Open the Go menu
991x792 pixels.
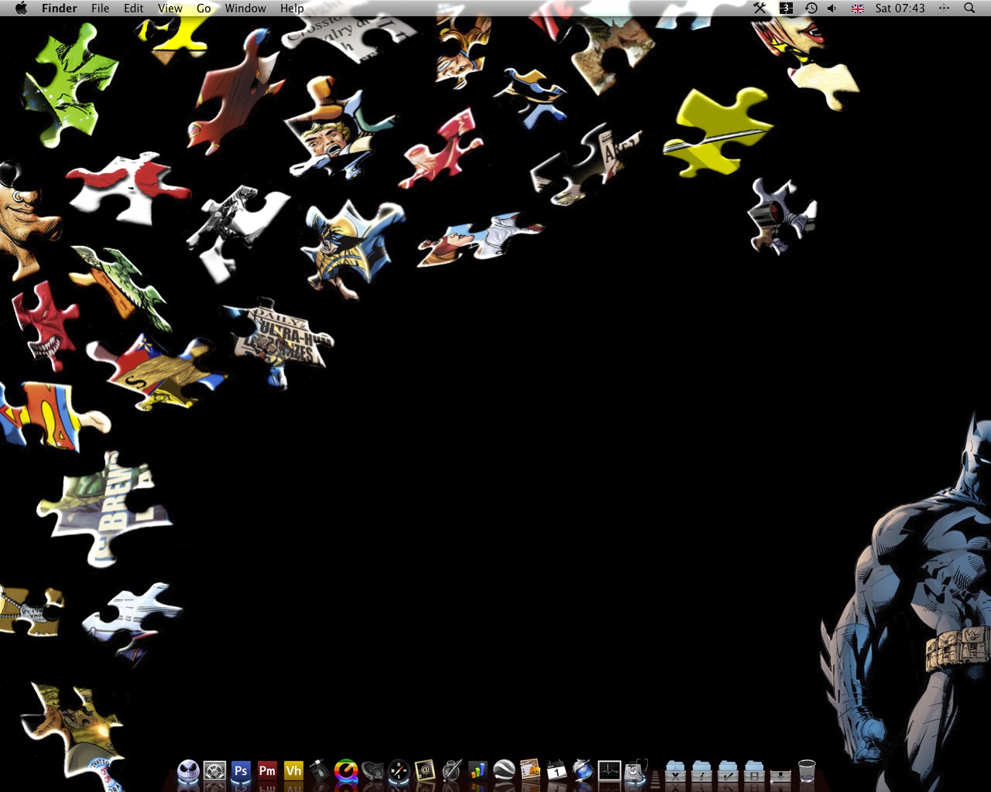(x=204, y=9)
